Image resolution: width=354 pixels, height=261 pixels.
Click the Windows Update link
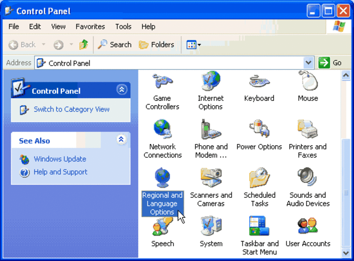(x=60, y=159)
